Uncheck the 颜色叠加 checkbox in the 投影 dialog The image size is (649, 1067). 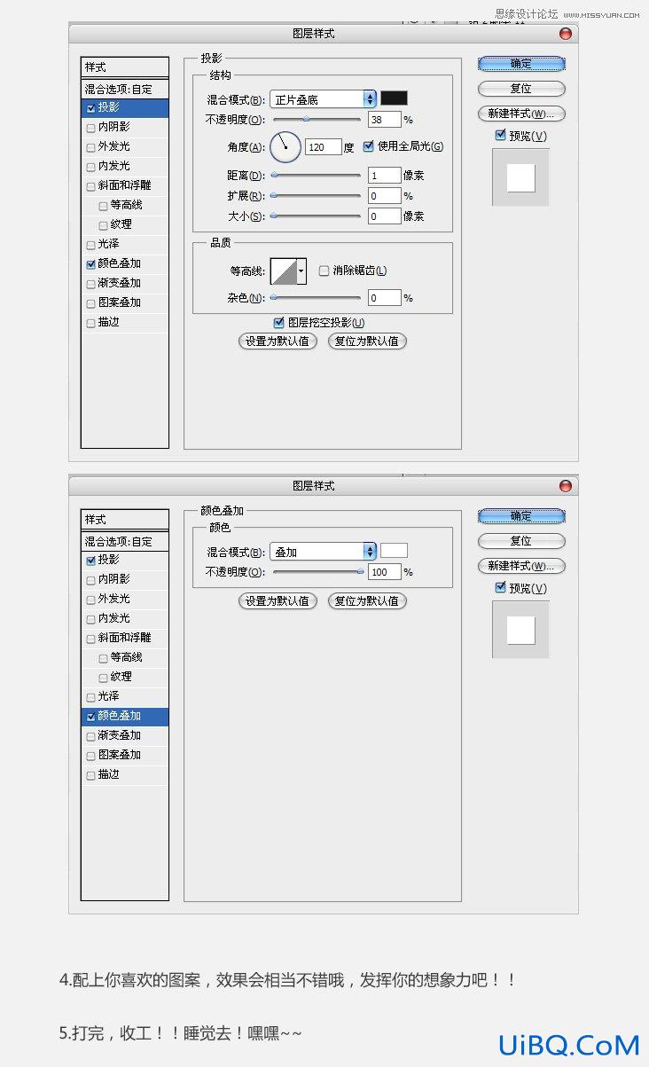pos(90,264)
